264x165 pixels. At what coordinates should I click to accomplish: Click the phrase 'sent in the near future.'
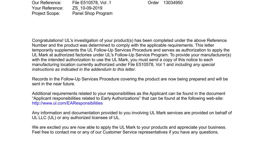coord(54,84)
